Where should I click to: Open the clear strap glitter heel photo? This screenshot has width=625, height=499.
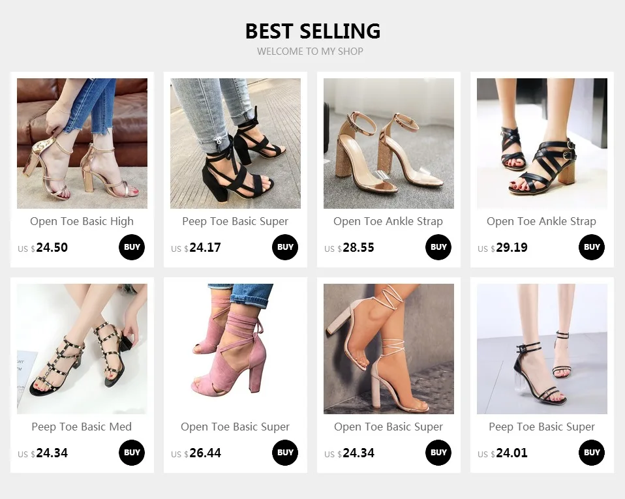point(389,144)
